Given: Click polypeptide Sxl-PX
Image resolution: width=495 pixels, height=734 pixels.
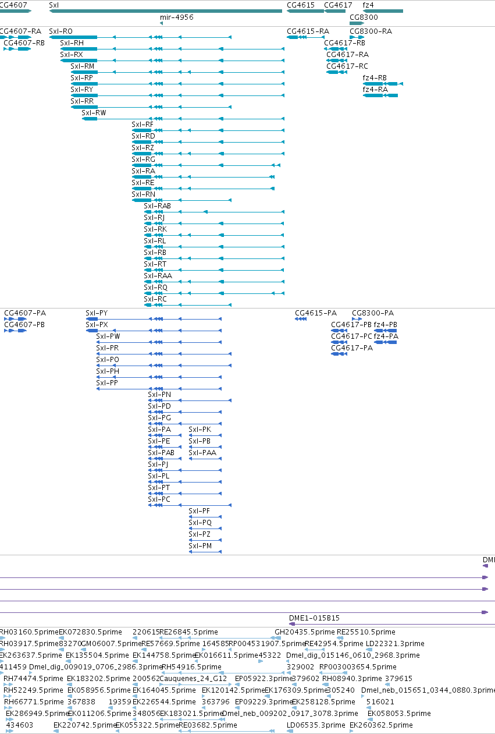Looking at the screenshot, I should pyautogui.click(x=97, y=325).
